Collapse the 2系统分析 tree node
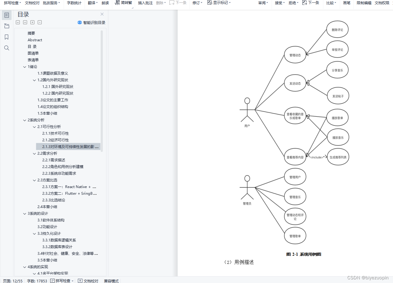393x283 pixels. pyautogui.click(x=25, y=120)
